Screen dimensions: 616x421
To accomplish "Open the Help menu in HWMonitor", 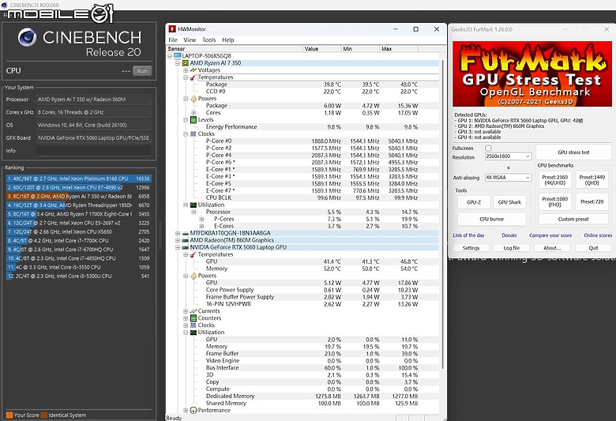I will (x=228, y=39).
